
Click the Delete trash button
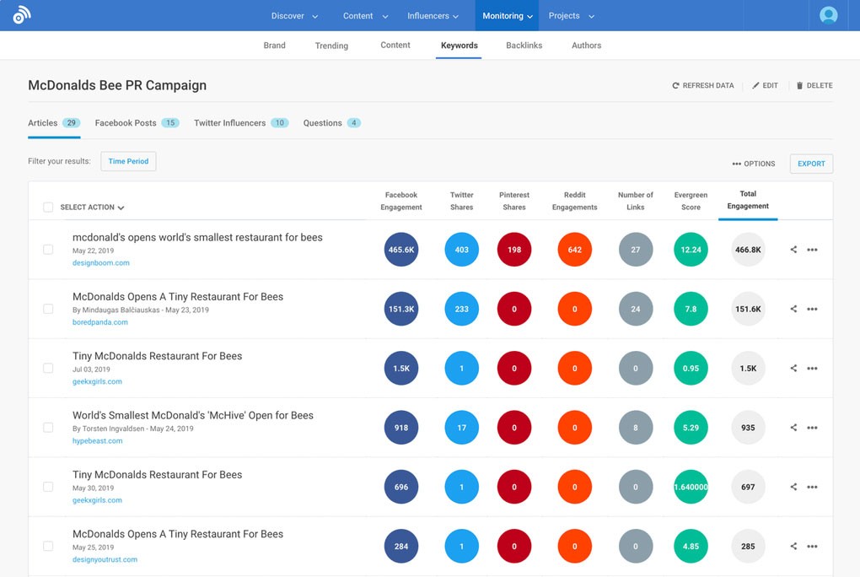(x=814, y=86)
